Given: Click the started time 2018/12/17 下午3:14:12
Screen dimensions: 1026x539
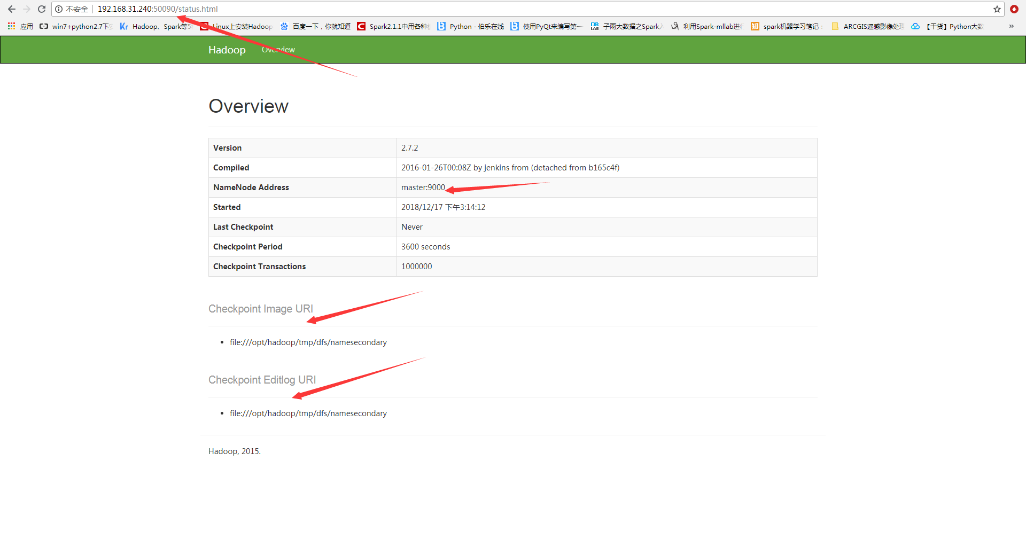Looking at the screenshot, I should 444,207.
